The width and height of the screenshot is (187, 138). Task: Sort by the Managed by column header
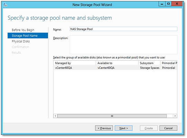click(75, 63)
